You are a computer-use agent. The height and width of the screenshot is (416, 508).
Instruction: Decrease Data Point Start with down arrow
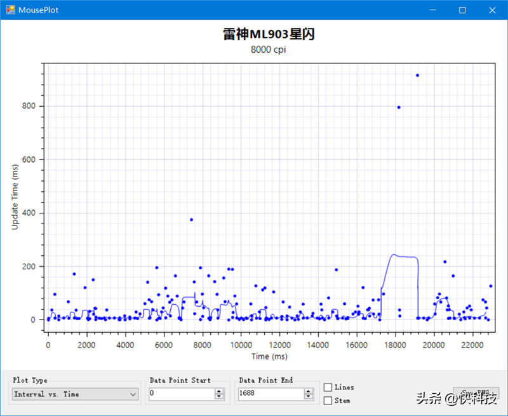219,396
